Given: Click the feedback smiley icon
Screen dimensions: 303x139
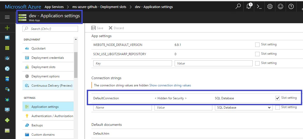Looking at the screenshot, I should pyautogui.click(x=281, y=7).
